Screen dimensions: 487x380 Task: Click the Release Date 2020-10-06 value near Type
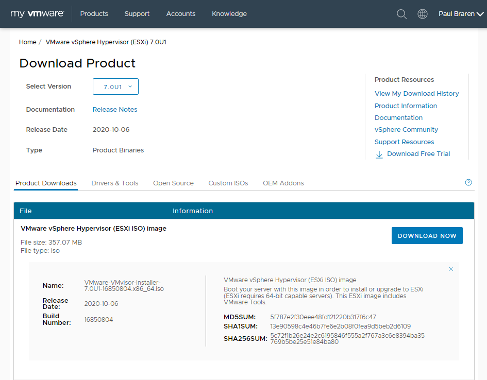click(x=111, y=130)
